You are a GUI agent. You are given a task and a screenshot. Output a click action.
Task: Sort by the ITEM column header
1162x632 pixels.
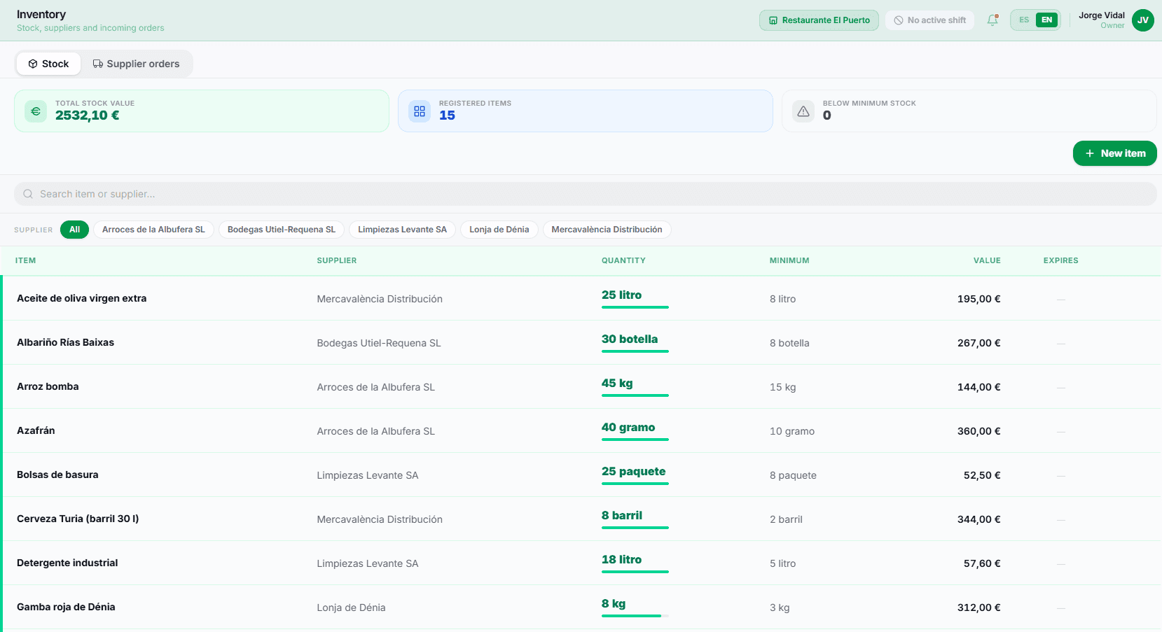(x=25, y=260)
